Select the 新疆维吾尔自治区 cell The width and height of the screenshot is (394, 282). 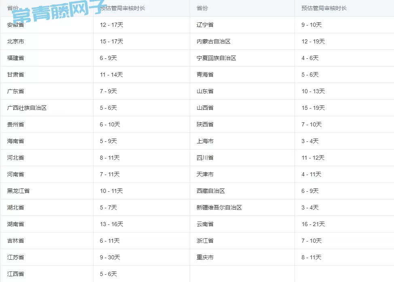tap(219, 208)
